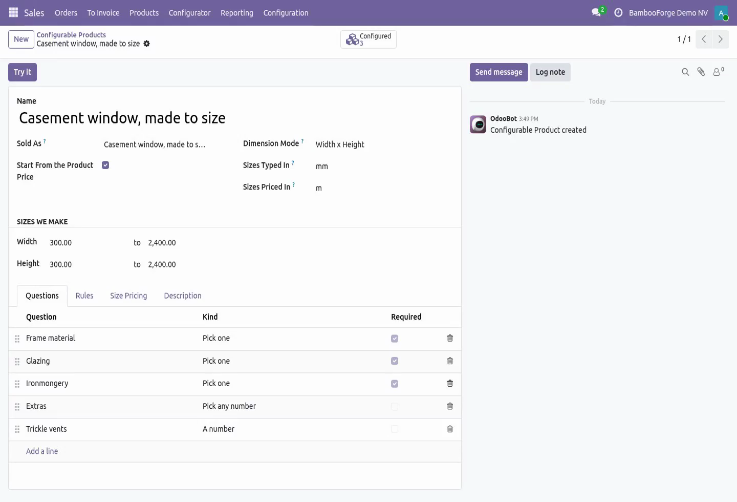
Task: Open the conversations chat bubble icon
Action: [597, 12]
